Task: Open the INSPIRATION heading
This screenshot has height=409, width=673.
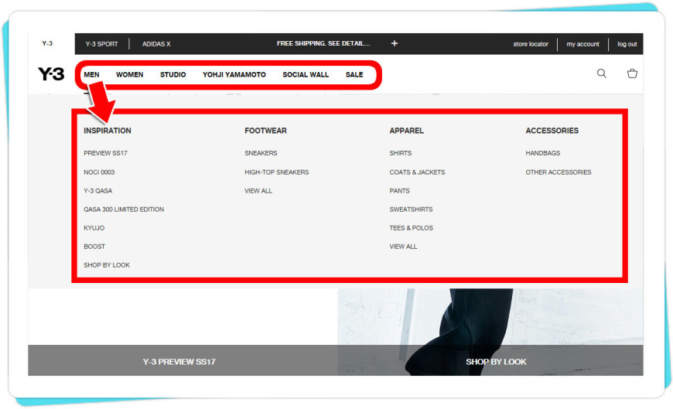Action: 108,131
